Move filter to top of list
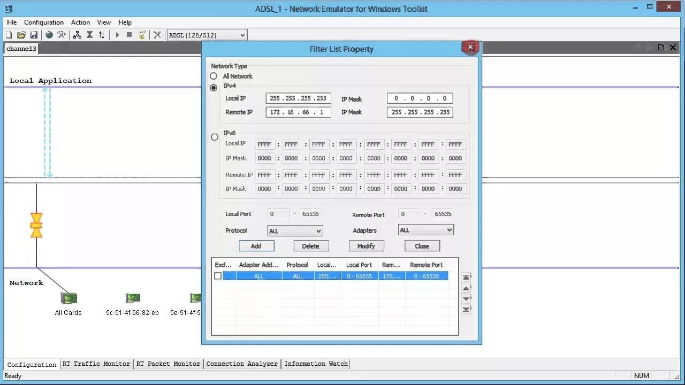Screen dimensions: 685x385 coord(467,277)
